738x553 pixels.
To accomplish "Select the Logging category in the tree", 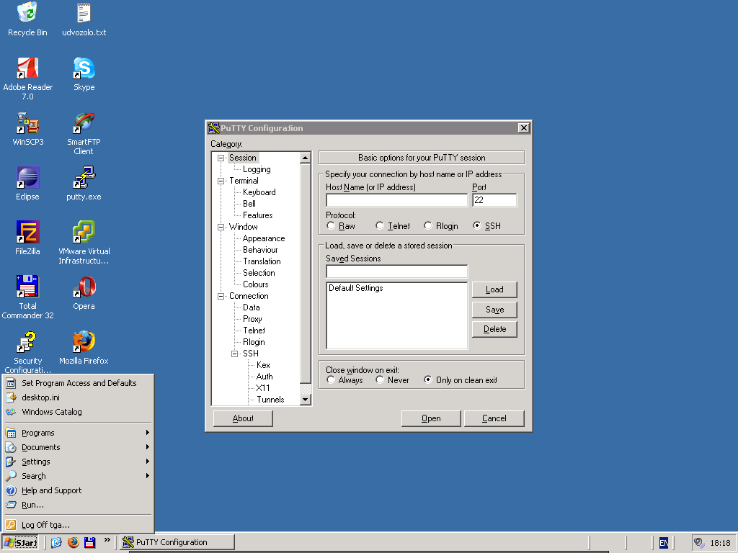I will 257,169.
